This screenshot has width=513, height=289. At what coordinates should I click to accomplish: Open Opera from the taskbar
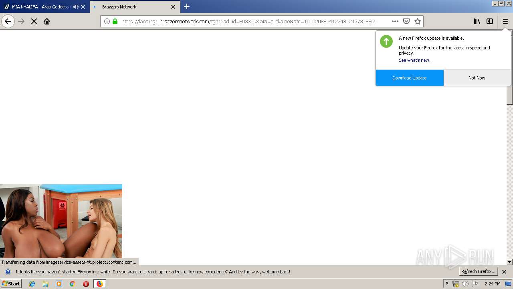click(x=86, y=284)
